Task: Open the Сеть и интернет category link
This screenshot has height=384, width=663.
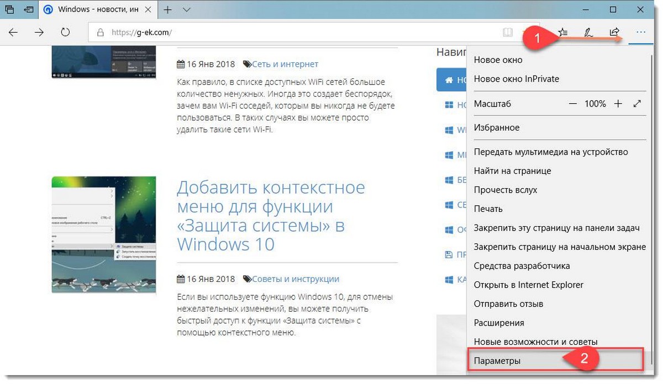Action: [x=285, y=64]
